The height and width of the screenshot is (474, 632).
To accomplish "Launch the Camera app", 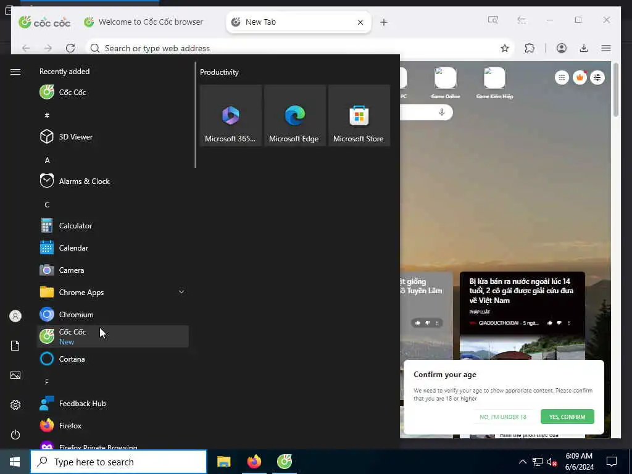I will coord(113,270).
